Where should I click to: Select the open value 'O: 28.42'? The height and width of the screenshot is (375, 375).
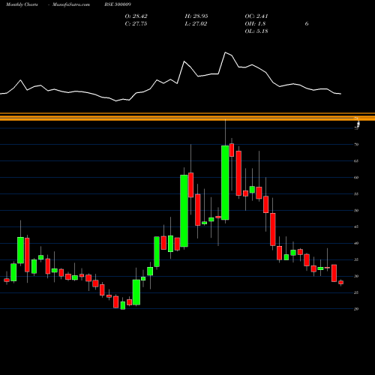(x=136, y=16)
